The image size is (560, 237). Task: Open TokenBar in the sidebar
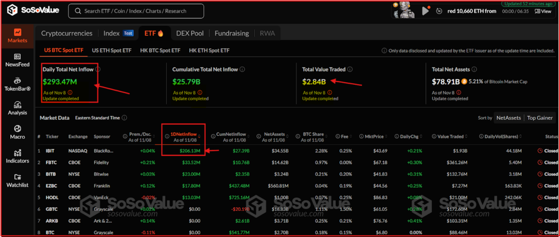pyautogui.click(x=17, y=84)
